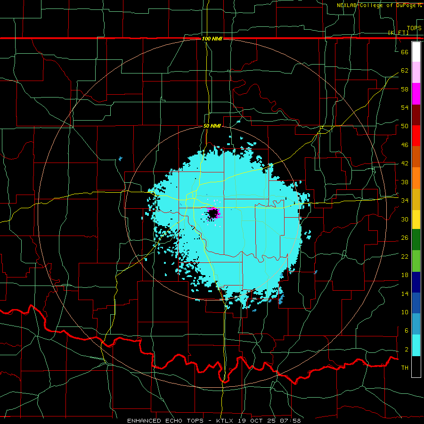Click the 58 value on the legend scale
The width and height of the screenshot is (424, 424).
405,89
